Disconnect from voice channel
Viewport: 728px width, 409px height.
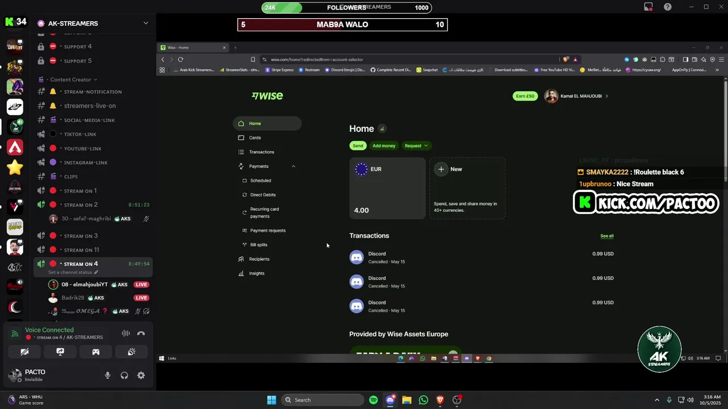click(141, 333)
